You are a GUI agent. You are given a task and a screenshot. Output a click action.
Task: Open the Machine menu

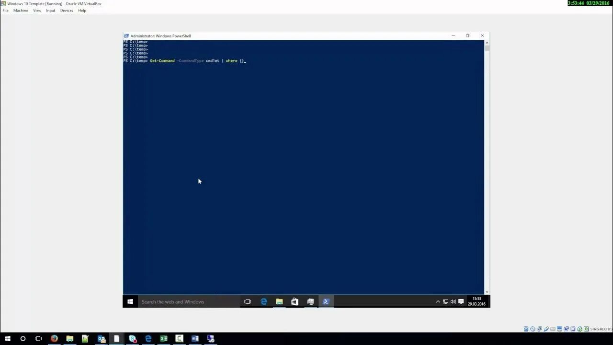coord(21,11)
